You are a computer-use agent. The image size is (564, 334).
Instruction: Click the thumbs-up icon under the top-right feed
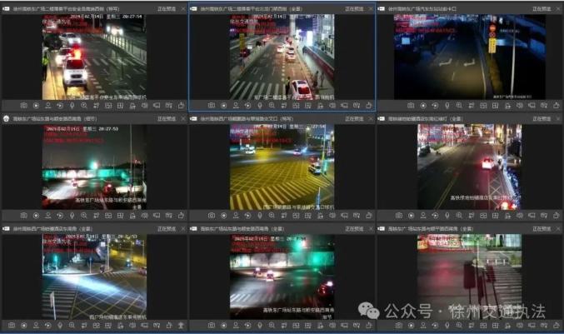557,106
